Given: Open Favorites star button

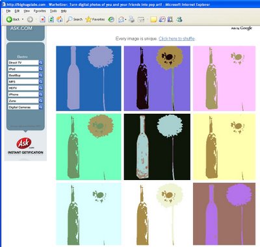Looking at the screenshot, I should (95, 19).
